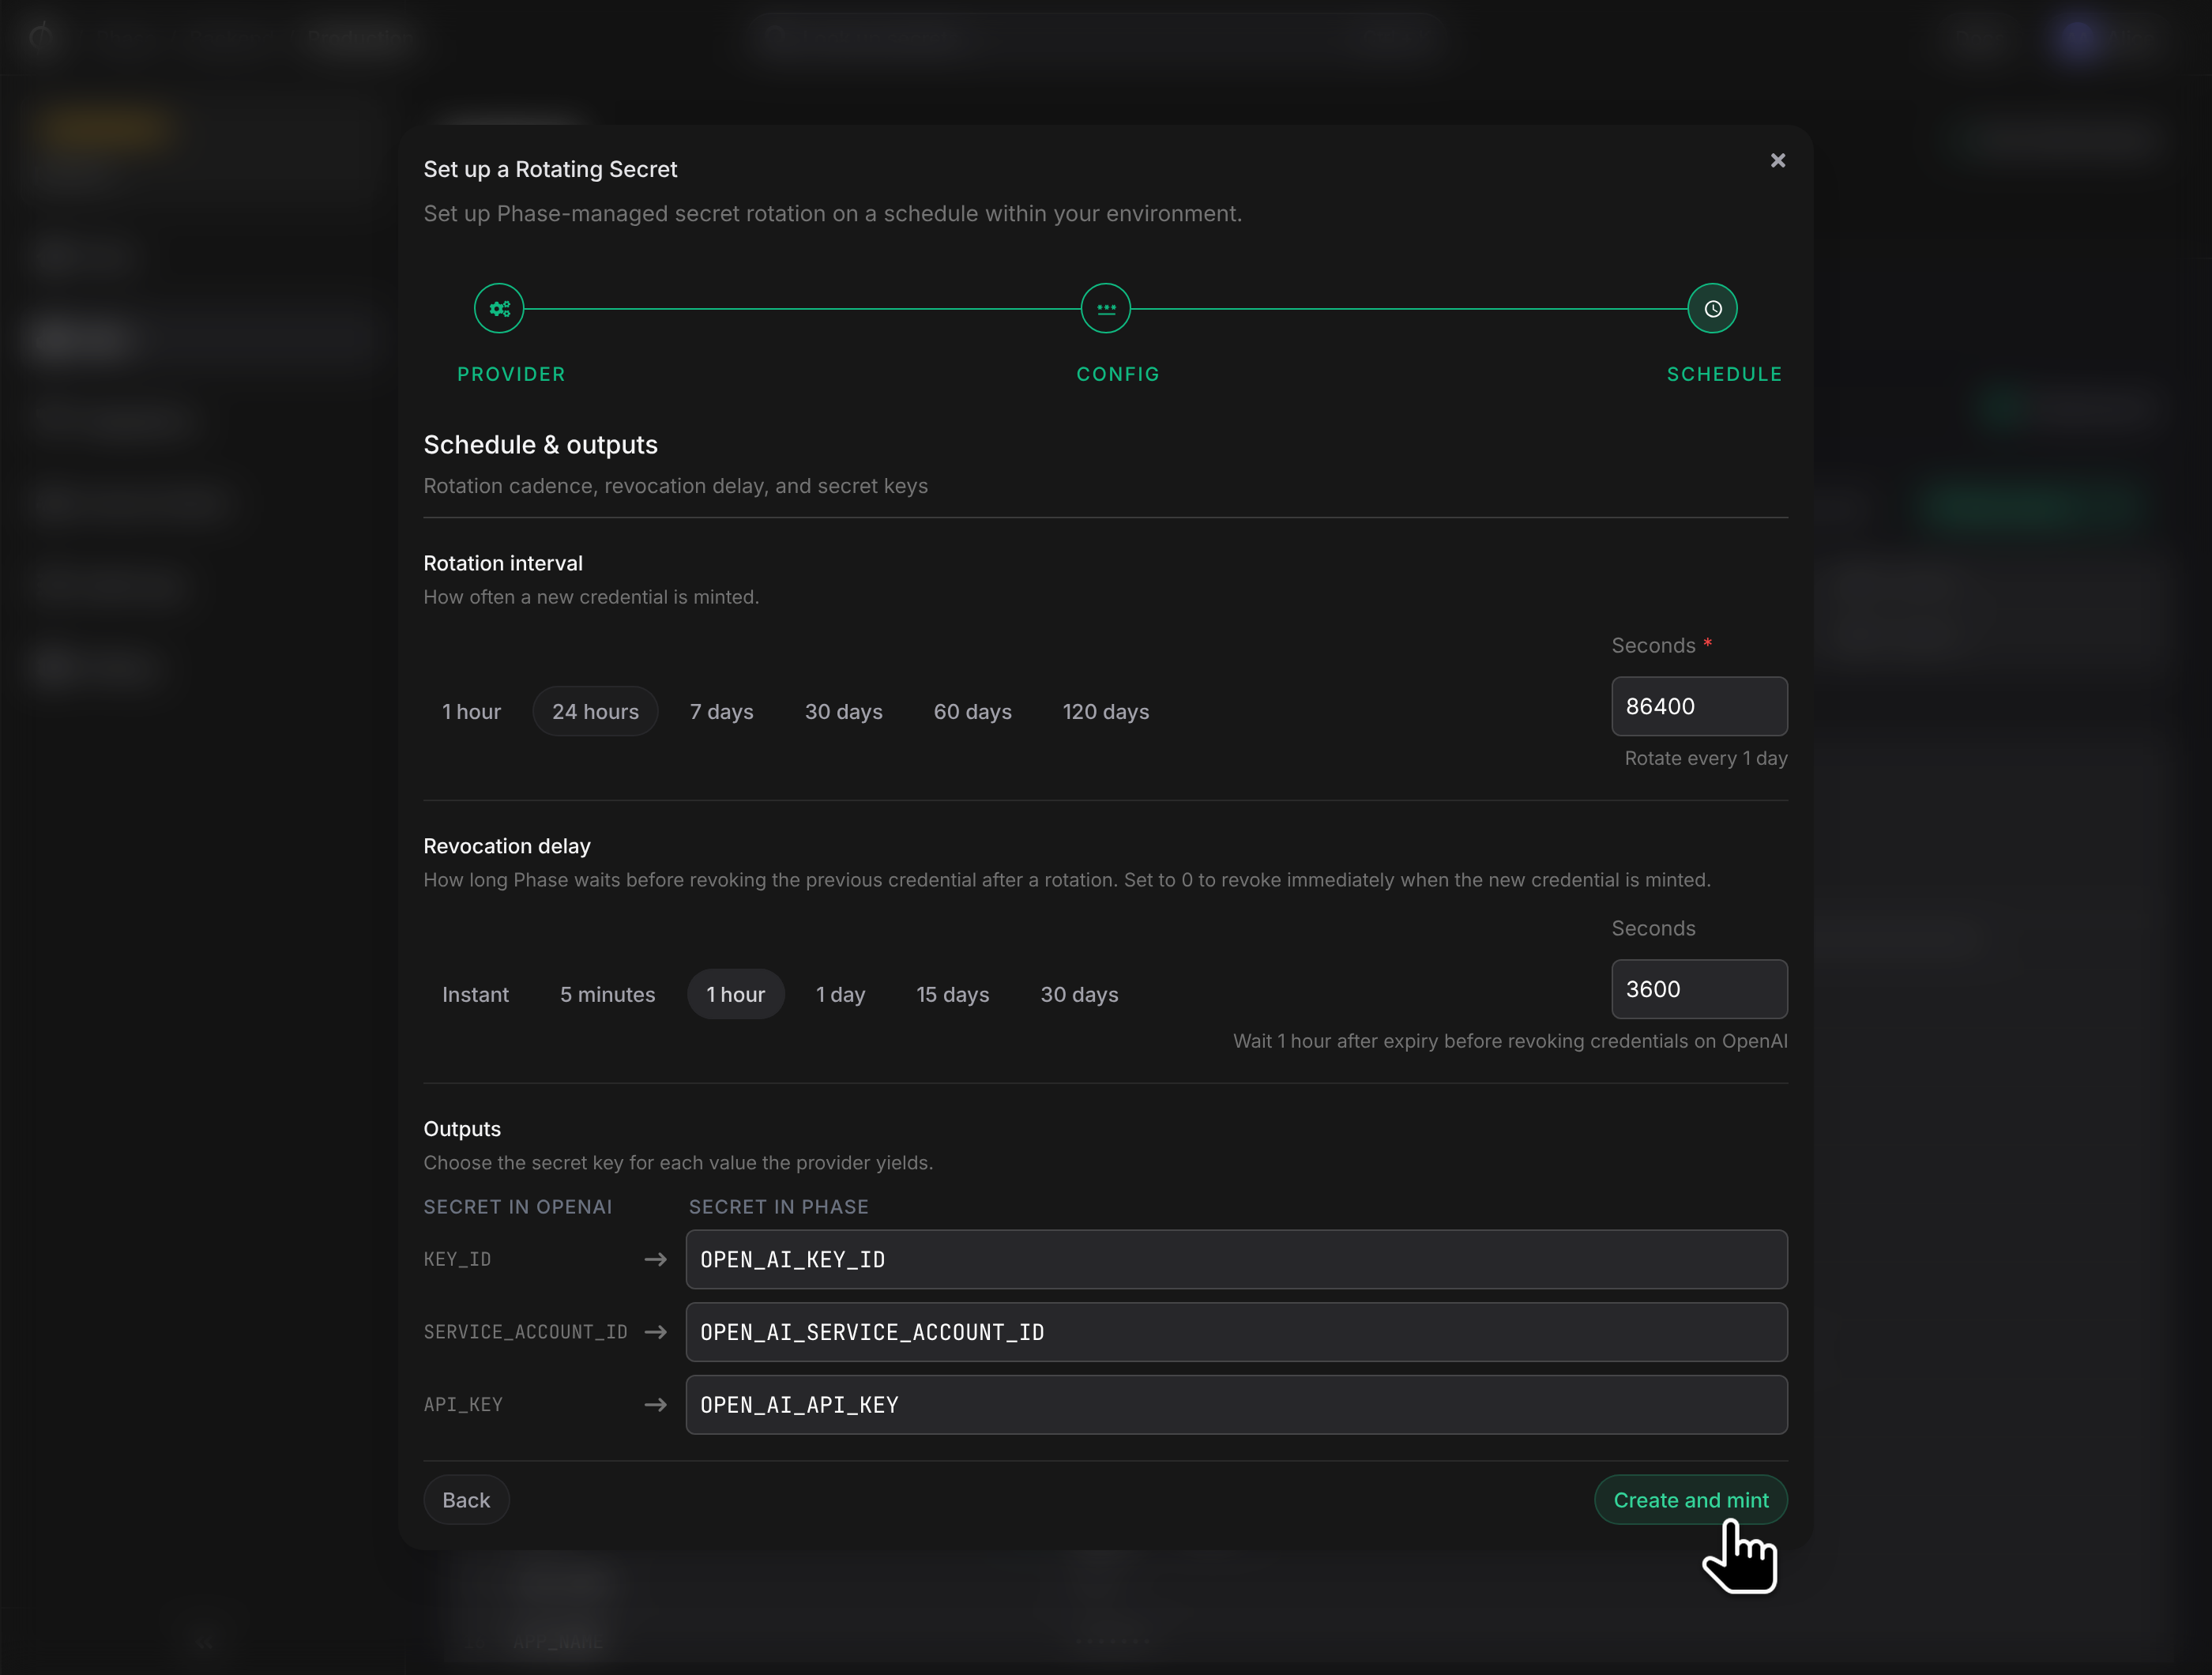Click the KEY_ID provider label
2212x1675 pixels.
pyautogui.click(x=457, y=1260)
